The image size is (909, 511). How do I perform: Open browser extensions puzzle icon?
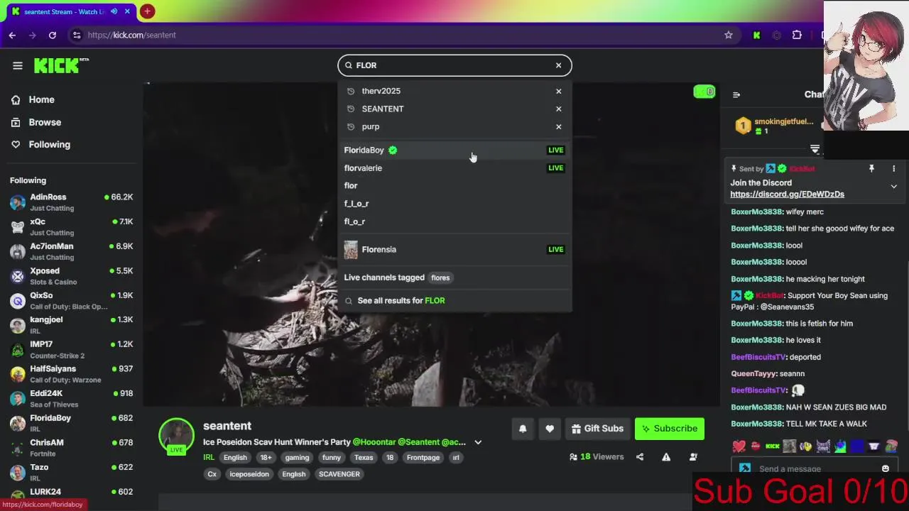[x=797, y=35]
